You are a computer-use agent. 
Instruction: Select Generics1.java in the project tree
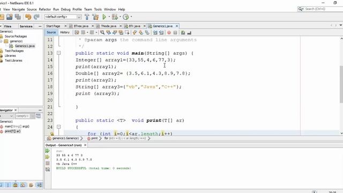[25, 46]
